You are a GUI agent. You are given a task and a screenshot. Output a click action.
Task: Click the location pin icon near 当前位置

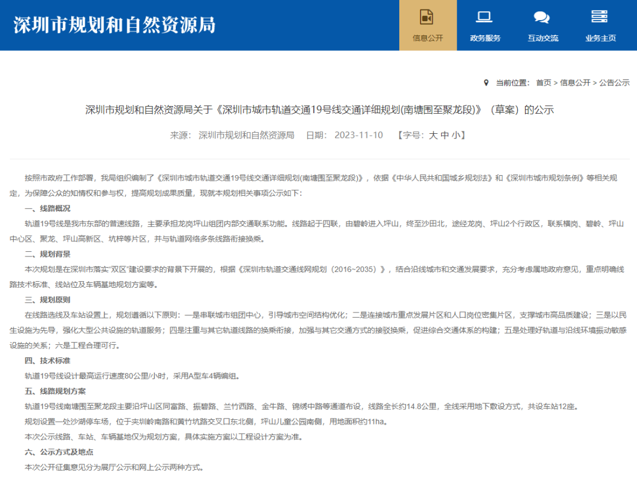pyautogui.click(x=486, y=83)
